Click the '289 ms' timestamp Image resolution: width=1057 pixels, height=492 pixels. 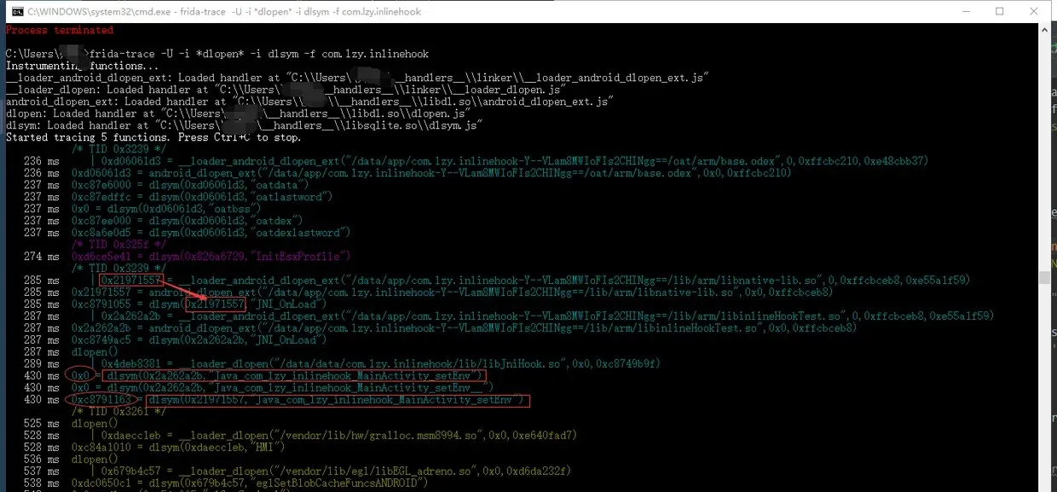point(42,363)
